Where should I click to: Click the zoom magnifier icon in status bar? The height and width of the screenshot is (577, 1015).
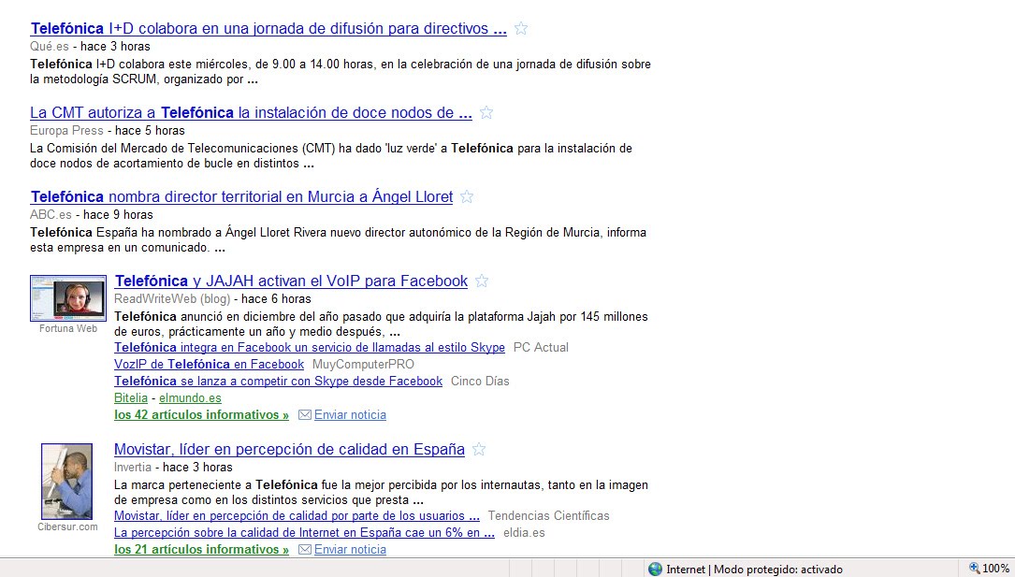(x=974, y=568)
